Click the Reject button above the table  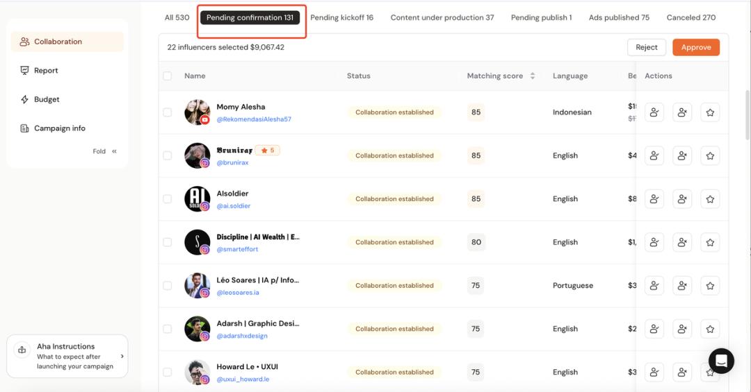(x=646, y=47)
